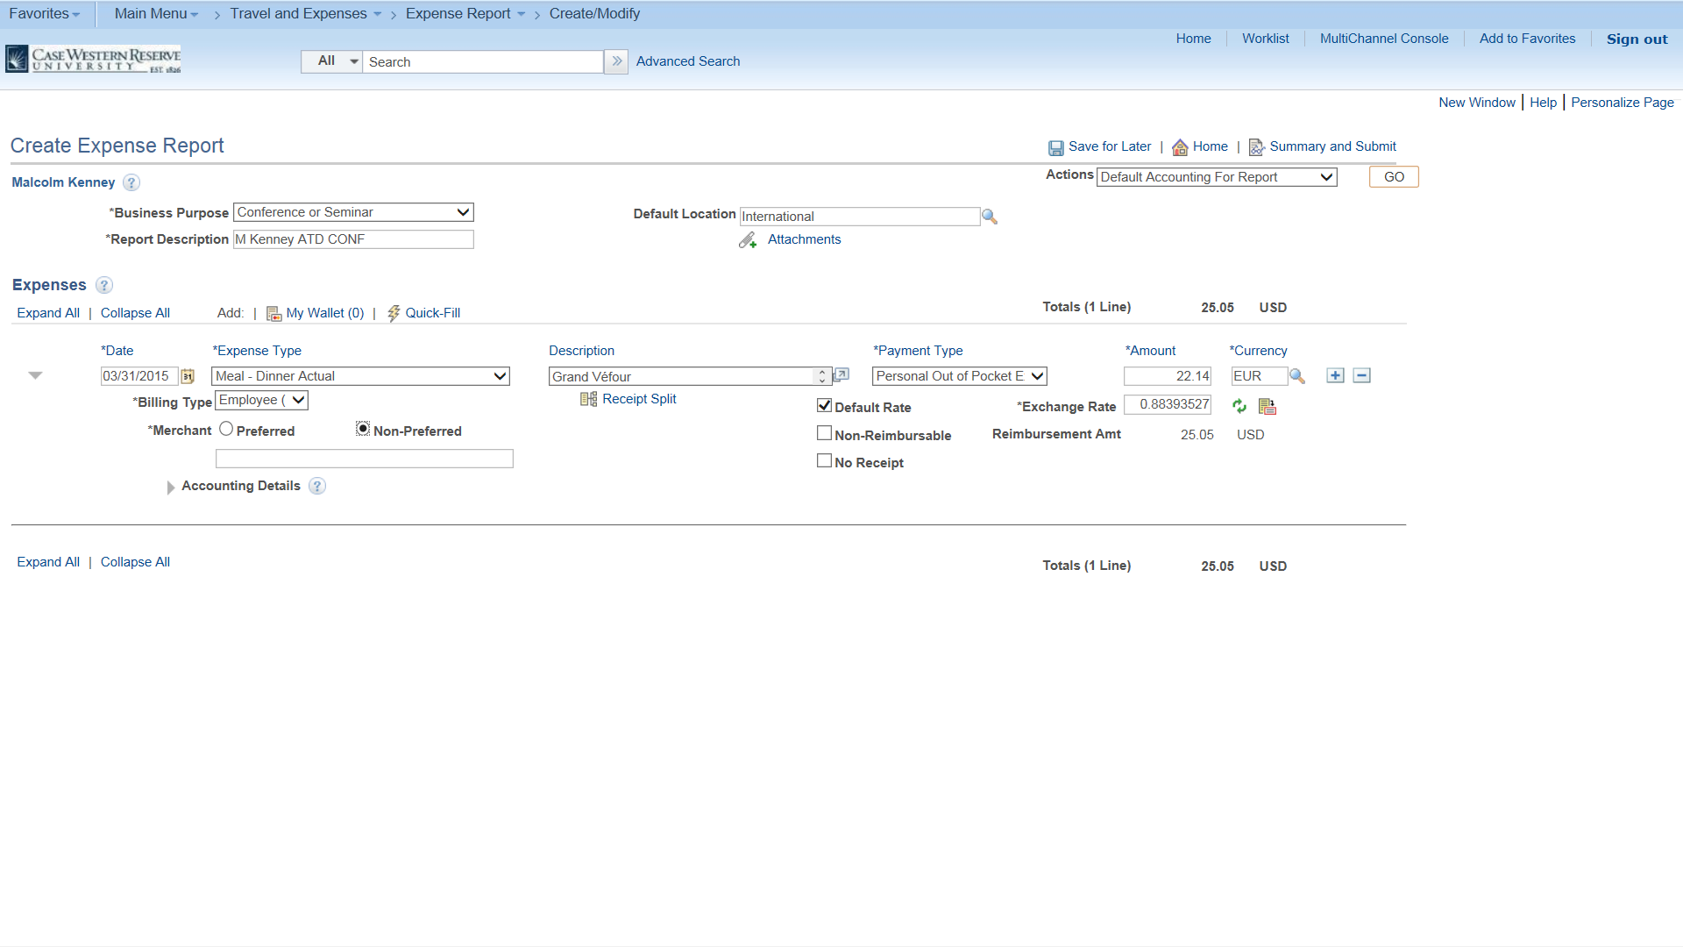Open the search scope All dropdown
The image size is (1683, 947).
point(331,61)
